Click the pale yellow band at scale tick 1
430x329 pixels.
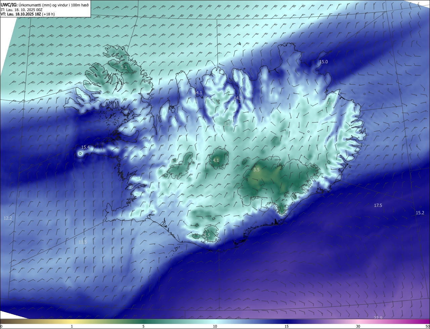pos(72,321)
